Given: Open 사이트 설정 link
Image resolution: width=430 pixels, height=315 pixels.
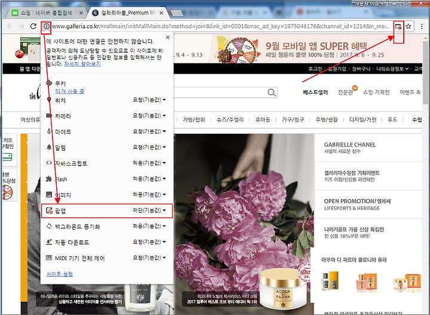Looking at the screenshot, I should (x=60, y=274).
